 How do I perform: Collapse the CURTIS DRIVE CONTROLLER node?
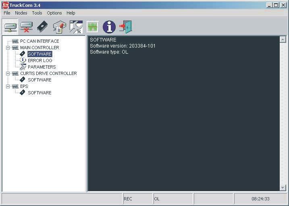click(x=8, y=73)
